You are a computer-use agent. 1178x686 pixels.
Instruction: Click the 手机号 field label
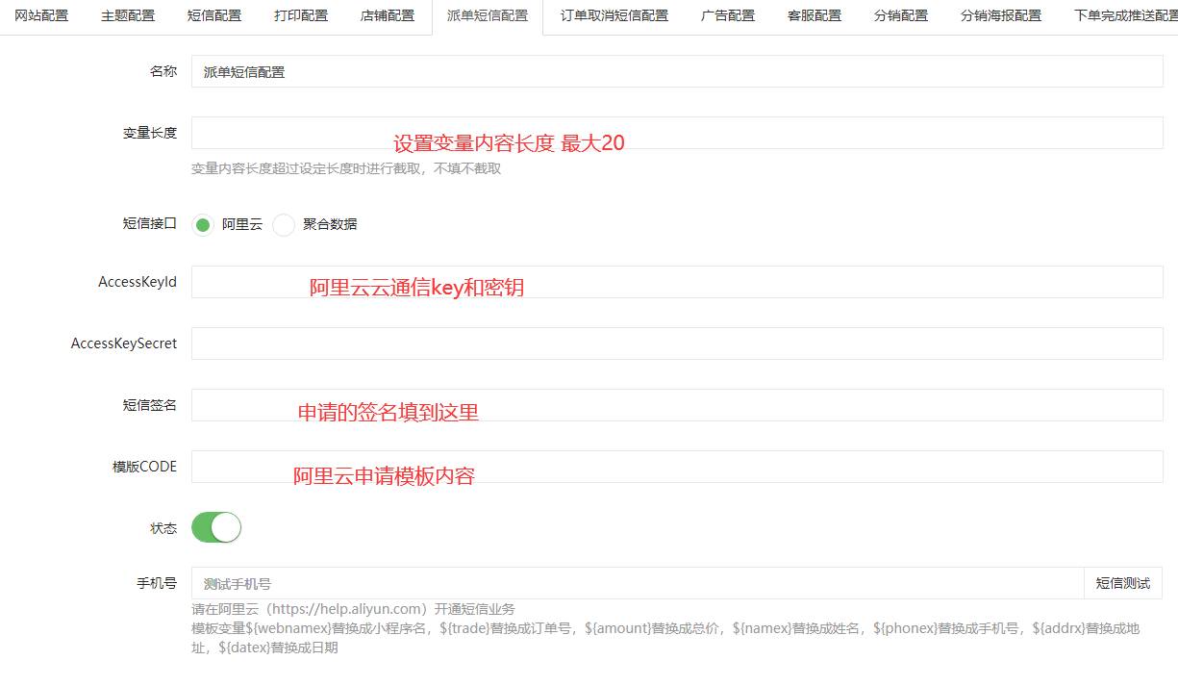coord(157,583)
